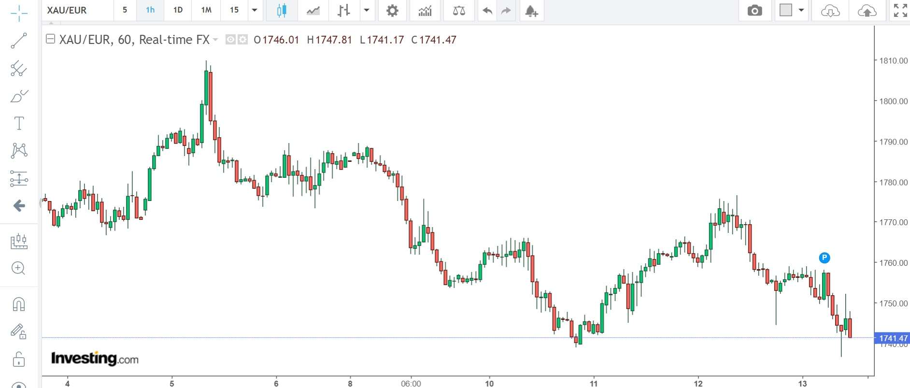Image resolution: width=910 pixels, height=388 pixels.
Task: Click the Investing.com logo link
Action: [95, 359]
